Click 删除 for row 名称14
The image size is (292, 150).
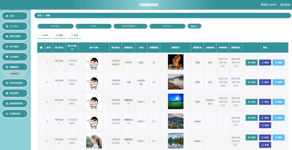pyautogui.click(x=279, y=102)
